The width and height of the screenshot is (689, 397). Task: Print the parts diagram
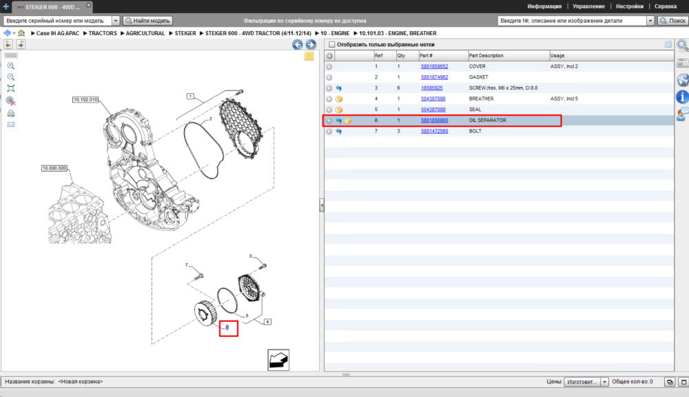[11, 114]
